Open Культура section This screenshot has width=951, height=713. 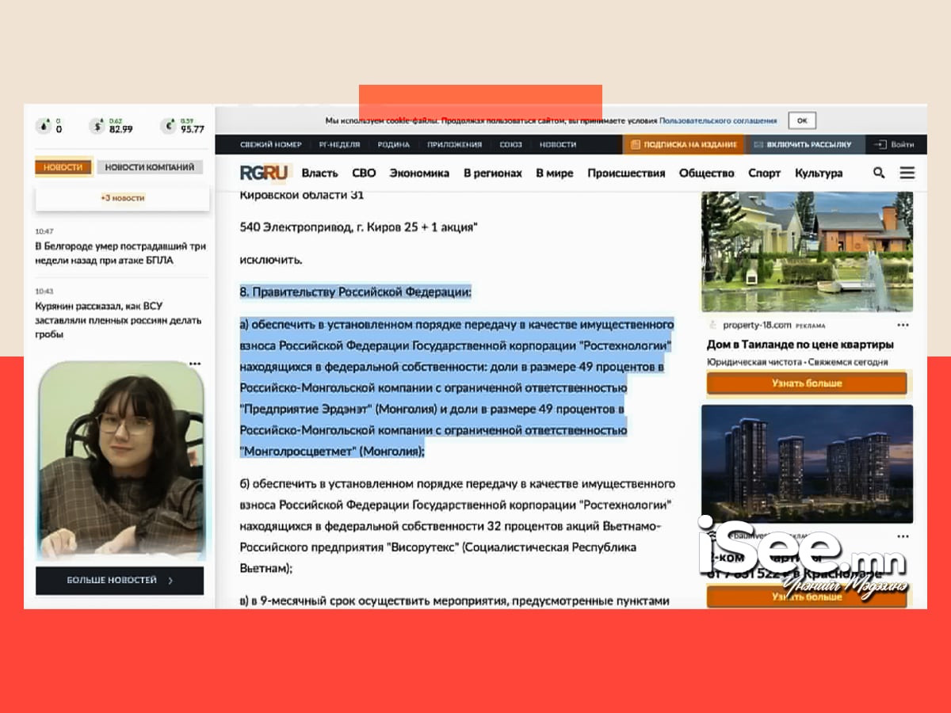pyautogui.click(x=819, y=173)
